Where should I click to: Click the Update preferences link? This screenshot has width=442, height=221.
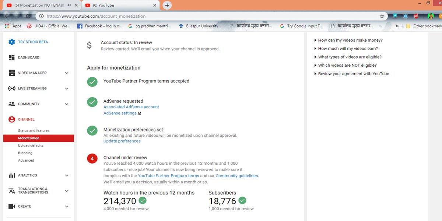(122, 141)
